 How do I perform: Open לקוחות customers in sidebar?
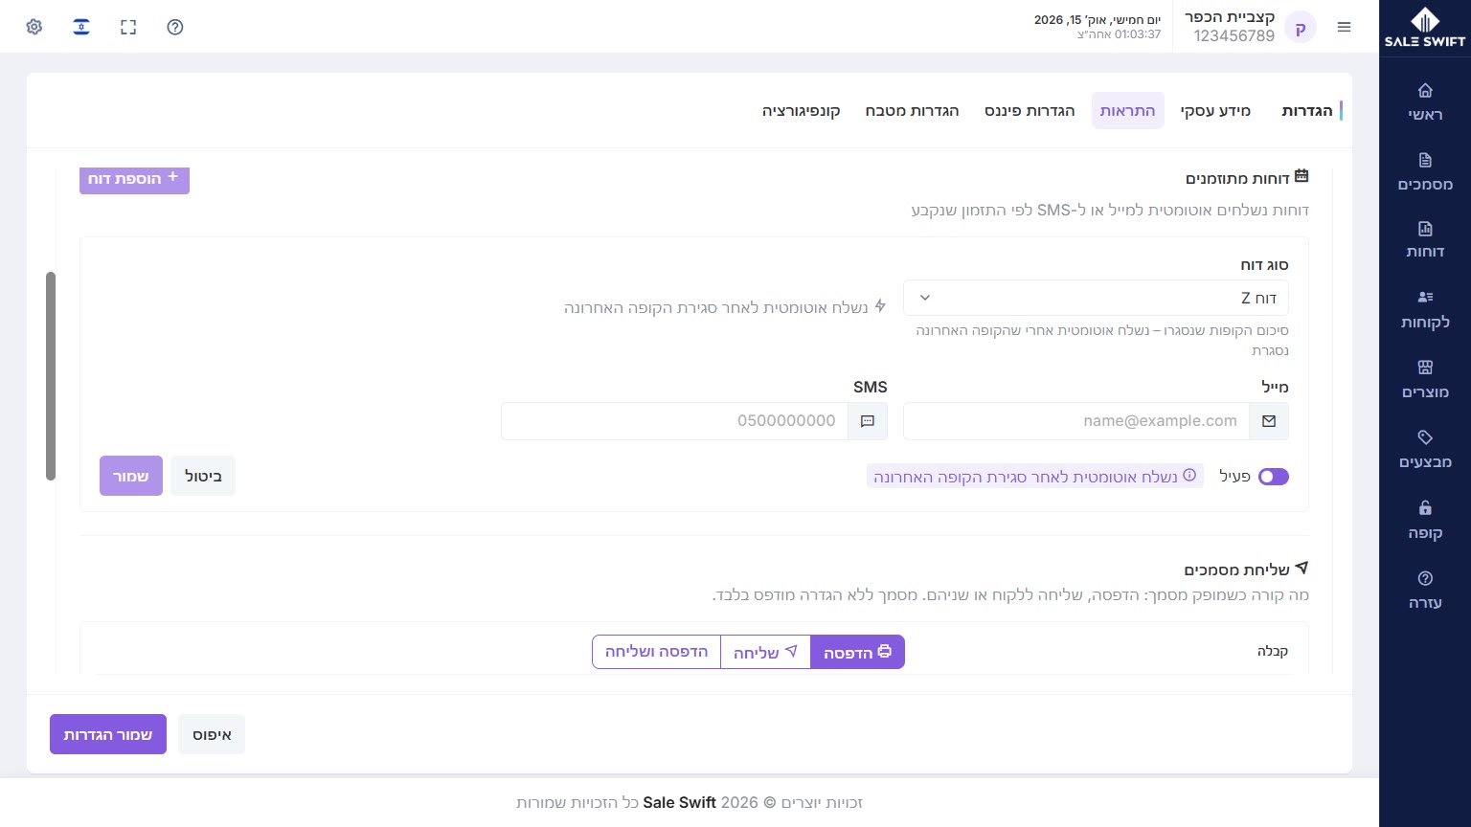point(1425,309)
